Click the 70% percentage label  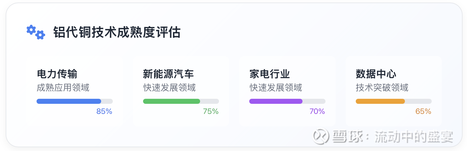[x=317, y=111]
